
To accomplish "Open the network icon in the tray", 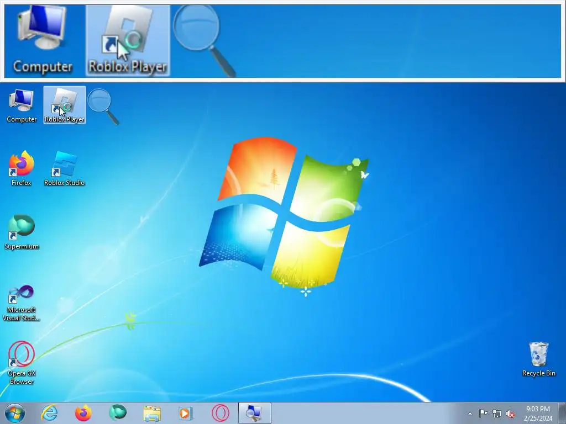I will point(497,414).
